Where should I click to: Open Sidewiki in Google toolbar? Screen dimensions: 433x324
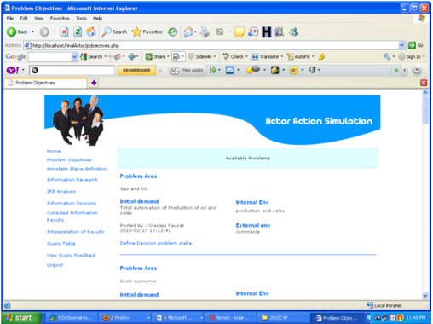click(200, 56)
